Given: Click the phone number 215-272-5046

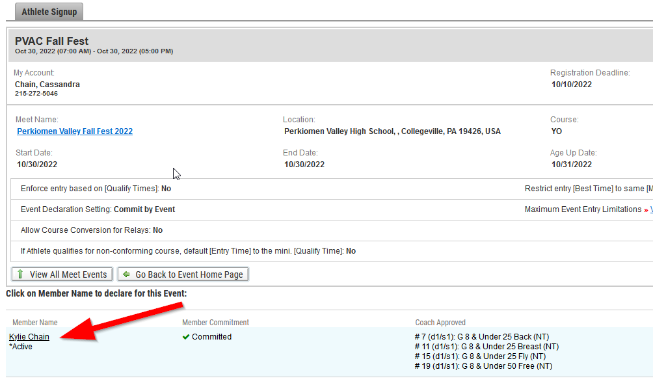Looking at the screenshot, I should 36,94.
